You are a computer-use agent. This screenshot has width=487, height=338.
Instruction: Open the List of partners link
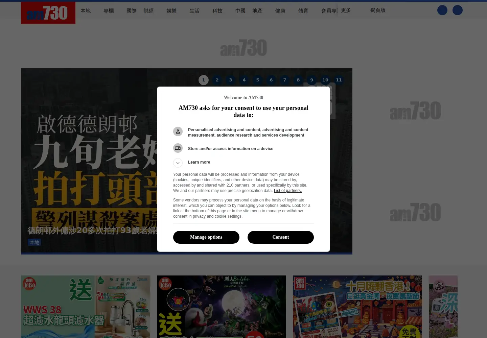coord(288,191)
